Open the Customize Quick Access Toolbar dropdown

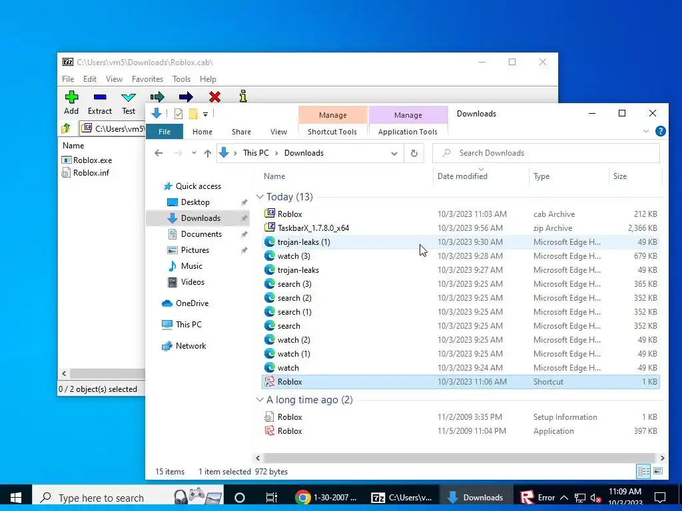click(205, 114)
